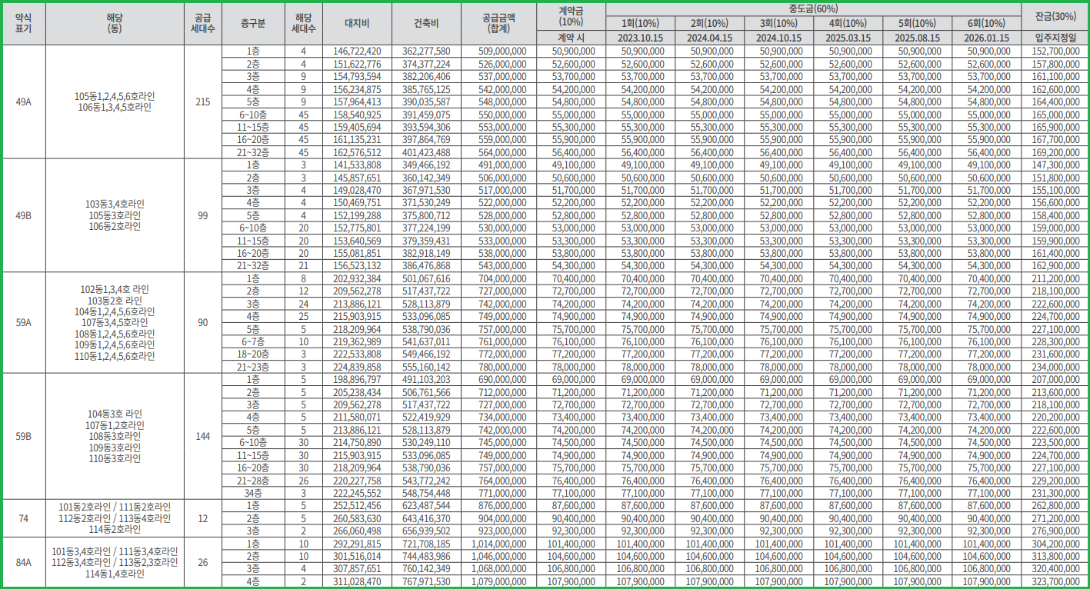This screenshot has height=589, width=1090.
Task: Click the date 2023.10.15
Action: pos(640,38)
